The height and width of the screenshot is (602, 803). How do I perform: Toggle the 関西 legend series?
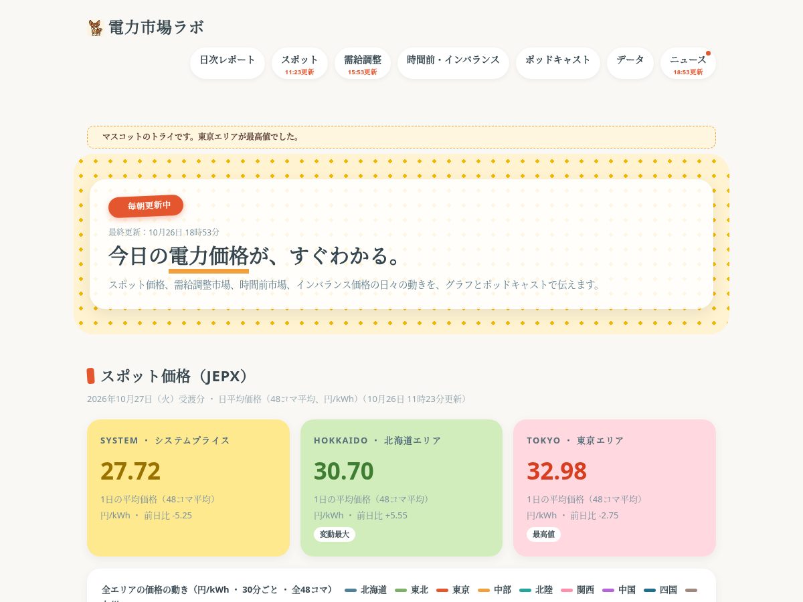click(577, 590)
